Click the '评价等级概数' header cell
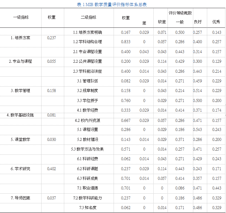Viewport: 226px width, 213px height. tap(180, 13)
